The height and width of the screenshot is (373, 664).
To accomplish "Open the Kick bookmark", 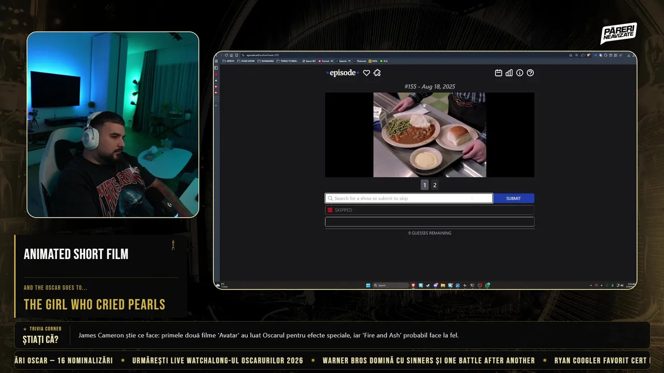I will coord(384,61).
